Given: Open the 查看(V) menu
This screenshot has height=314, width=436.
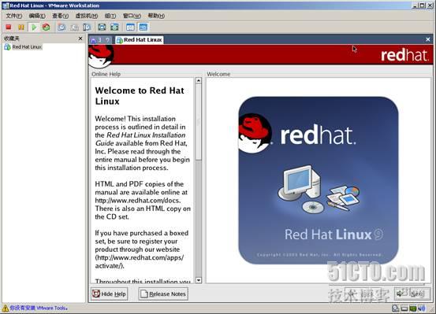Looking at the screenshot, I should tap(60, 16).
